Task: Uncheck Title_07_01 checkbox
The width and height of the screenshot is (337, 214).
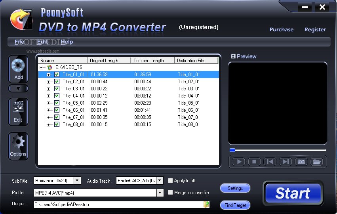Action: [x=57, y=117]
